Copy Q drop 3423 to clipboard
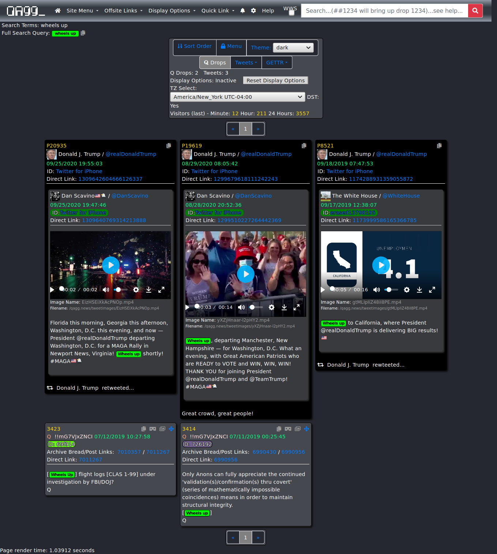The width and height of the screenshot is (497, 554). click(x=144, y=429)
